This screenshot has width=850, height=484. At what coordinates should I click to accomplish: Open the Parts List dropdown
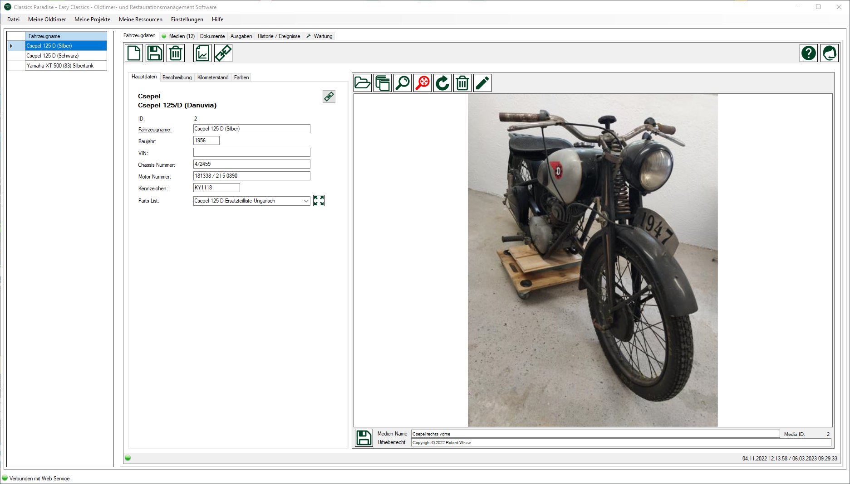pyautogui.click(x=306, y=201)
